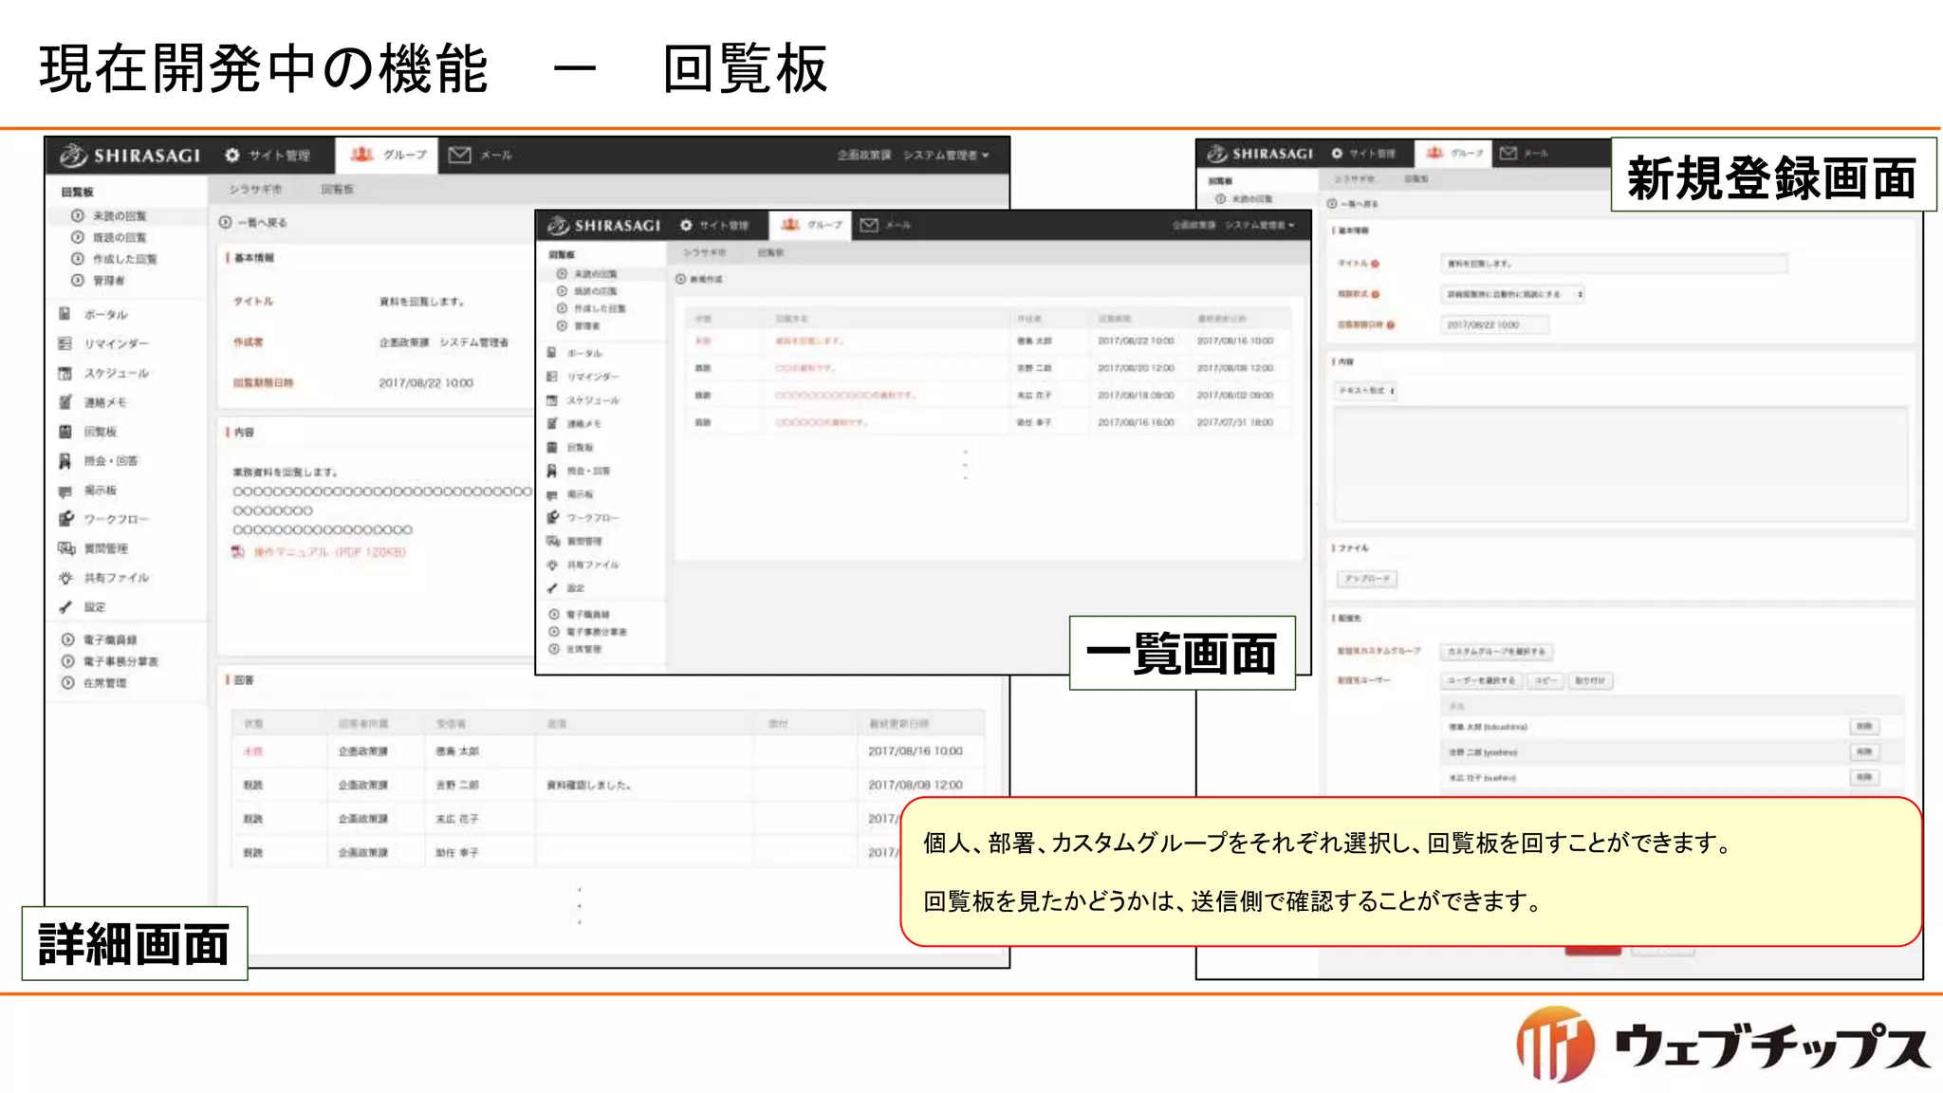Screen dimensions: 1943x1093
Task: Click the 掲示板 board icon in detail window
Action: click(65, 491)
